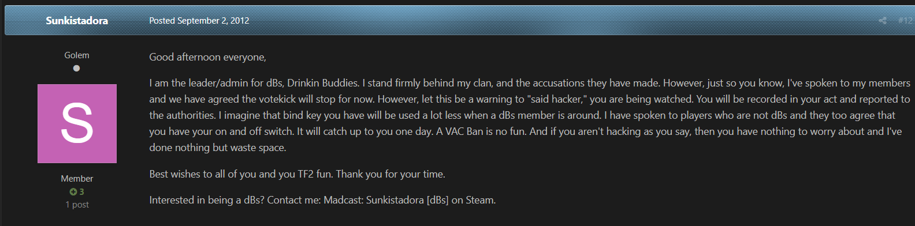Click the text 'Thank you for your time'
Screen dimensions: 915x226
click(390, 174)
